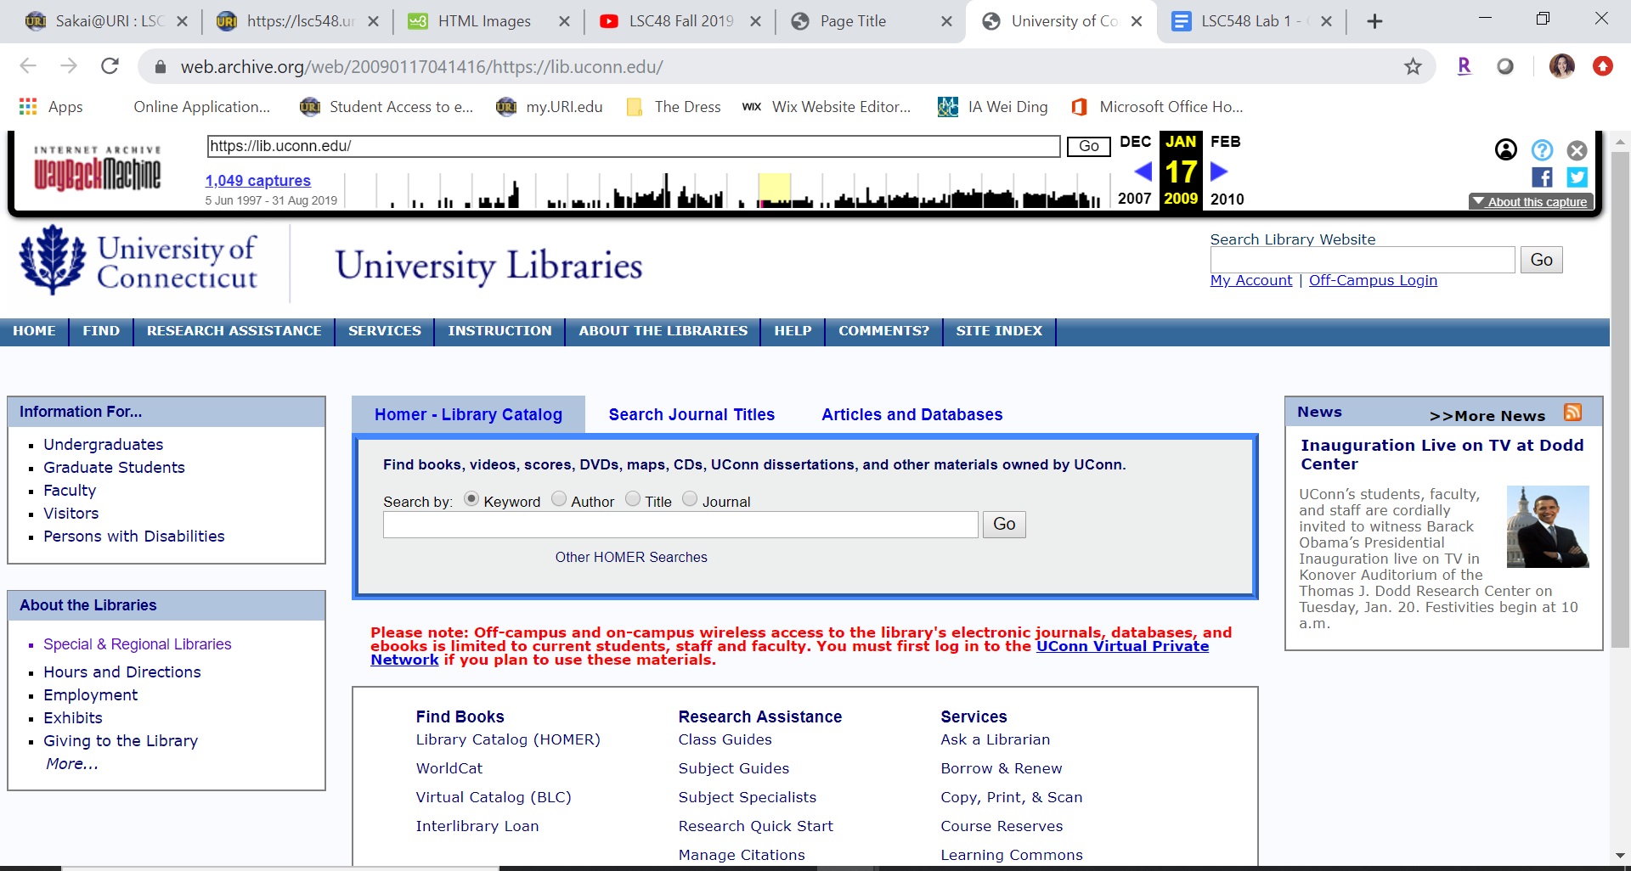Share capture on Twitter
The height and width of the screenshot is (871, 1631).
tap(1577, 177)
